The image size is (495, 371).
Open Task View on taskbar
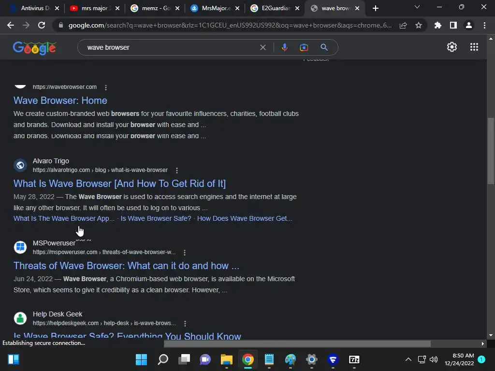tap(184, 359)
